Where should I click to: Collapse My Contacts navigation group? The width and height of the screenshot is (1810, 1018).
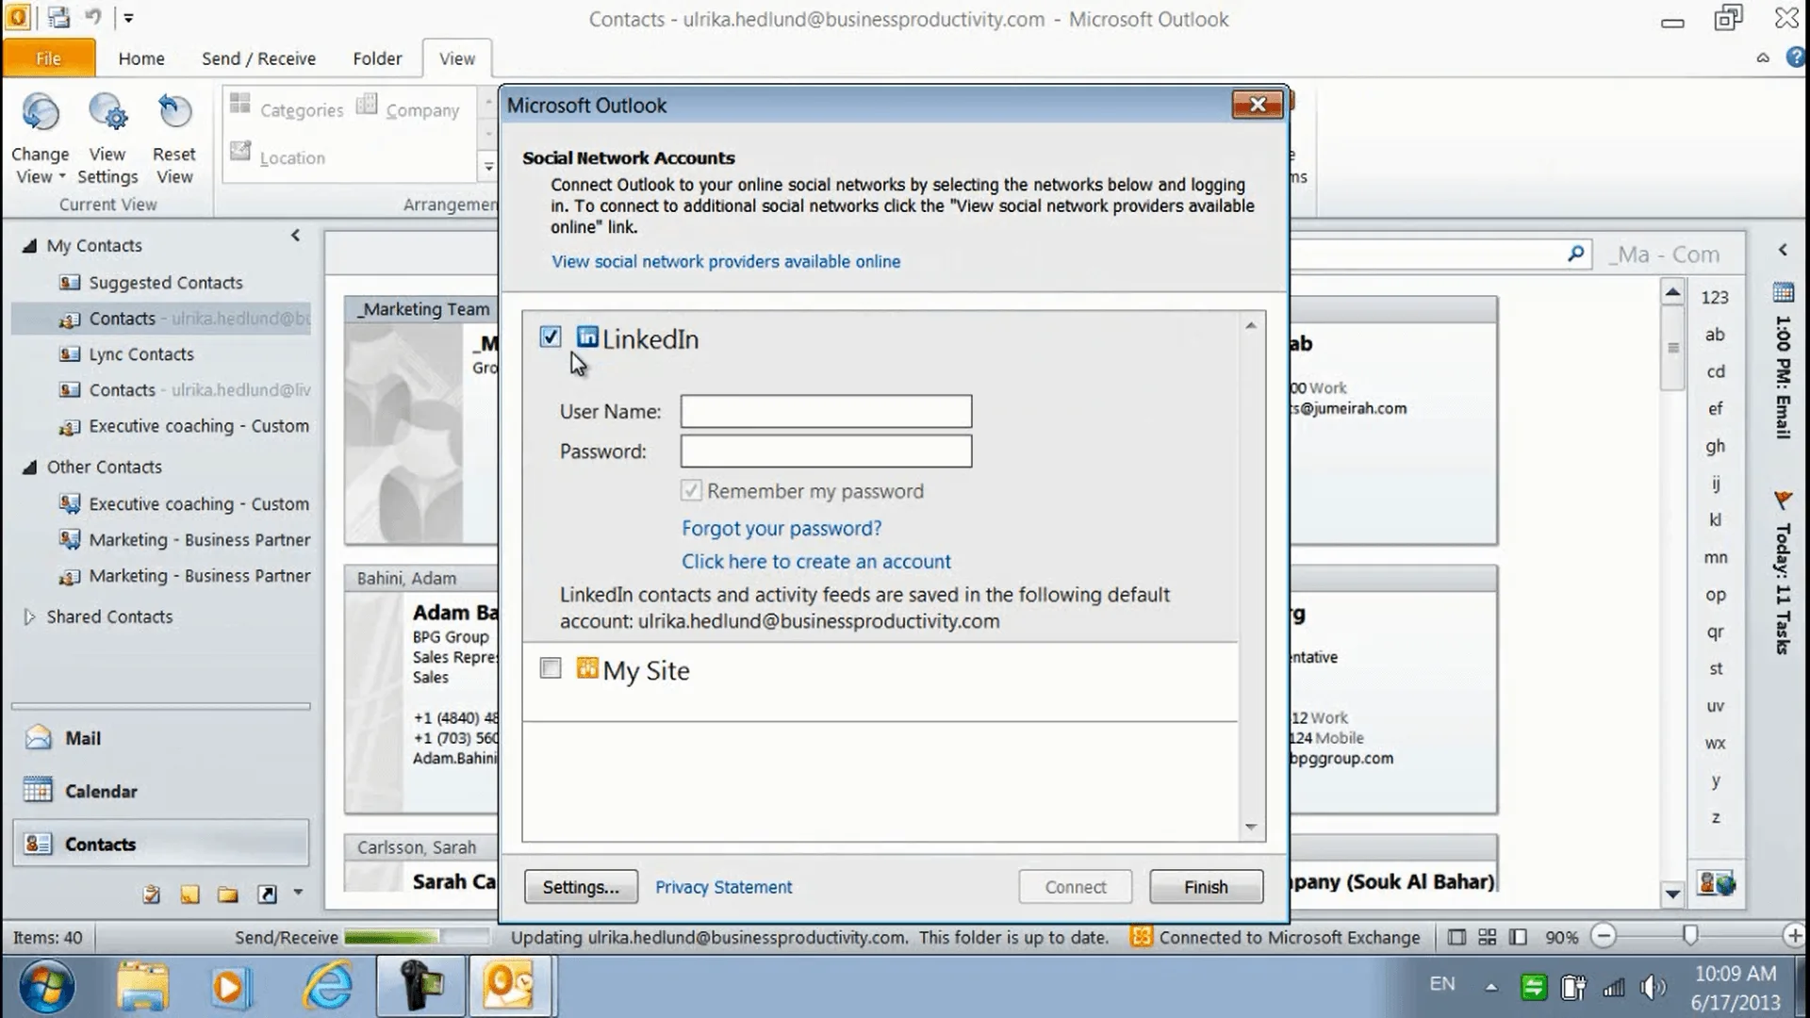(27, 246)
